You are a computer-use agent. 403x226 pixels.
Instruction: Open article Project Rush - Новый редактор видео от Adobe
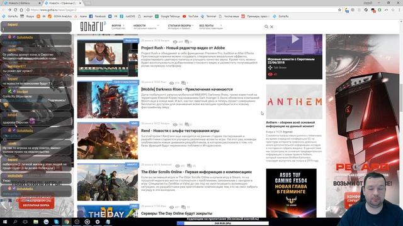pyautogui.click(x=183, y=48)
